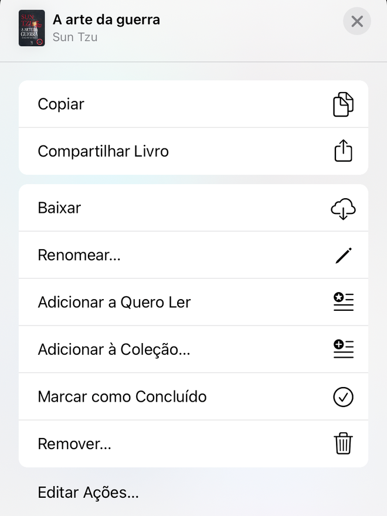387x516 pixels.
Task: Open Editar Ações… link
Action: (88, 493)
